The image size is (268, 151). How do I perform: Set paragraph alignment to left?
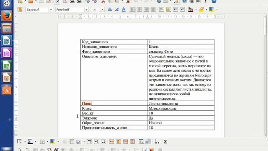click(132, 9)
